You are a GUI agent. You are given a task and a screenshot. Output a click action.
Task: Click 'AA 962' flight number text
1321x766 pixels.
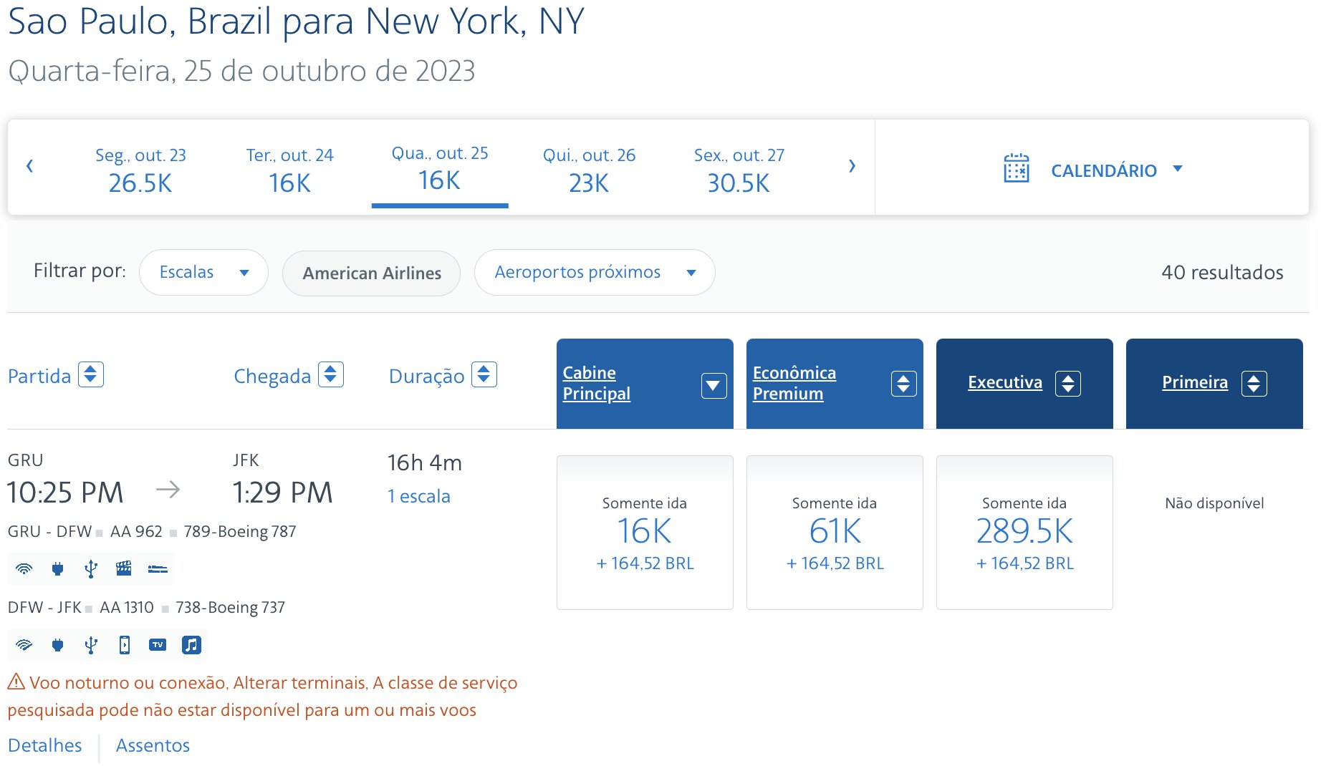tap(136, 531)
